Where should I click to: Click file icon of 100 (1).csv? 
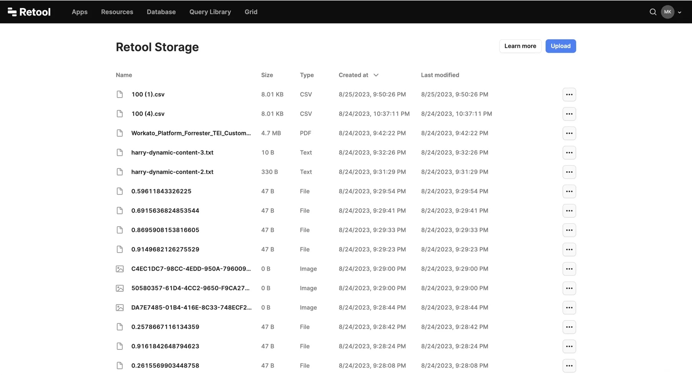pyautogui.click(x=120, y=94)
